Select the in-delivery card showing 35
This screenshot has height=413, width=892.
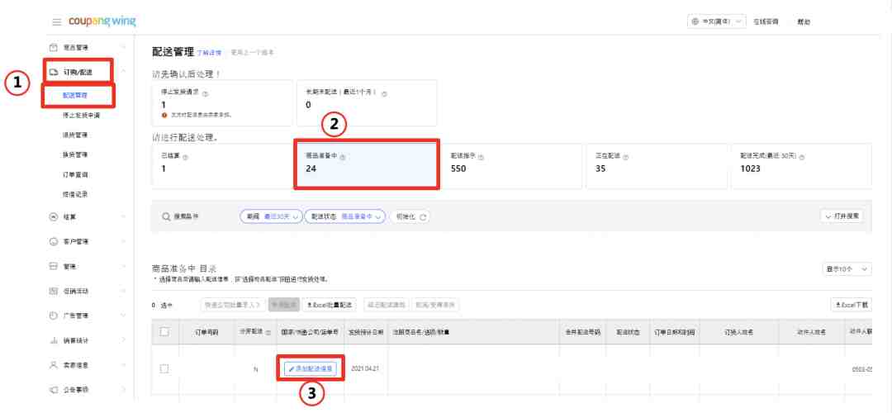[657, 166]
